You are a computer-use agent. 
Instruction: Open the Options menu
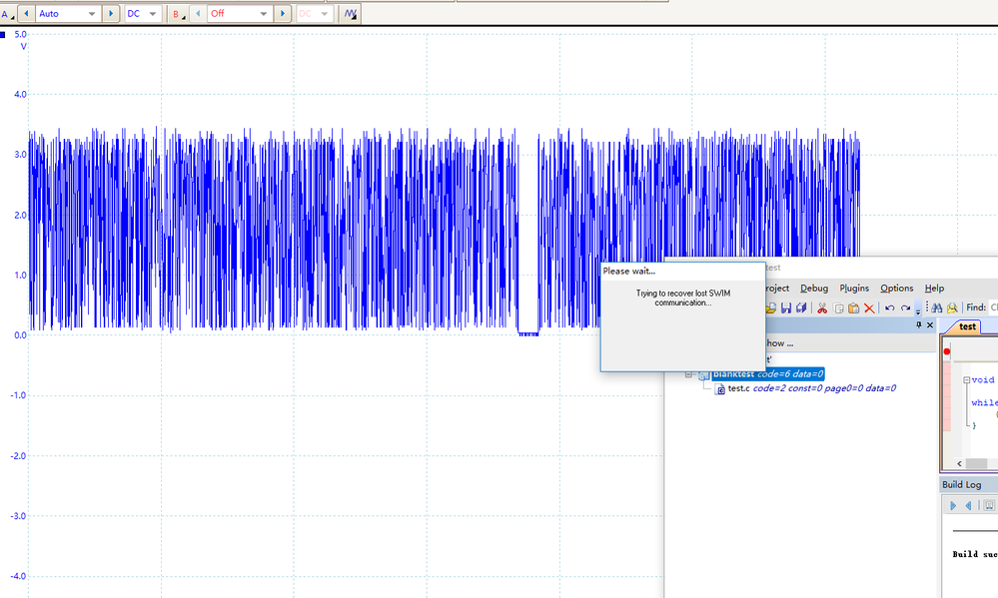tap(897, 289)
